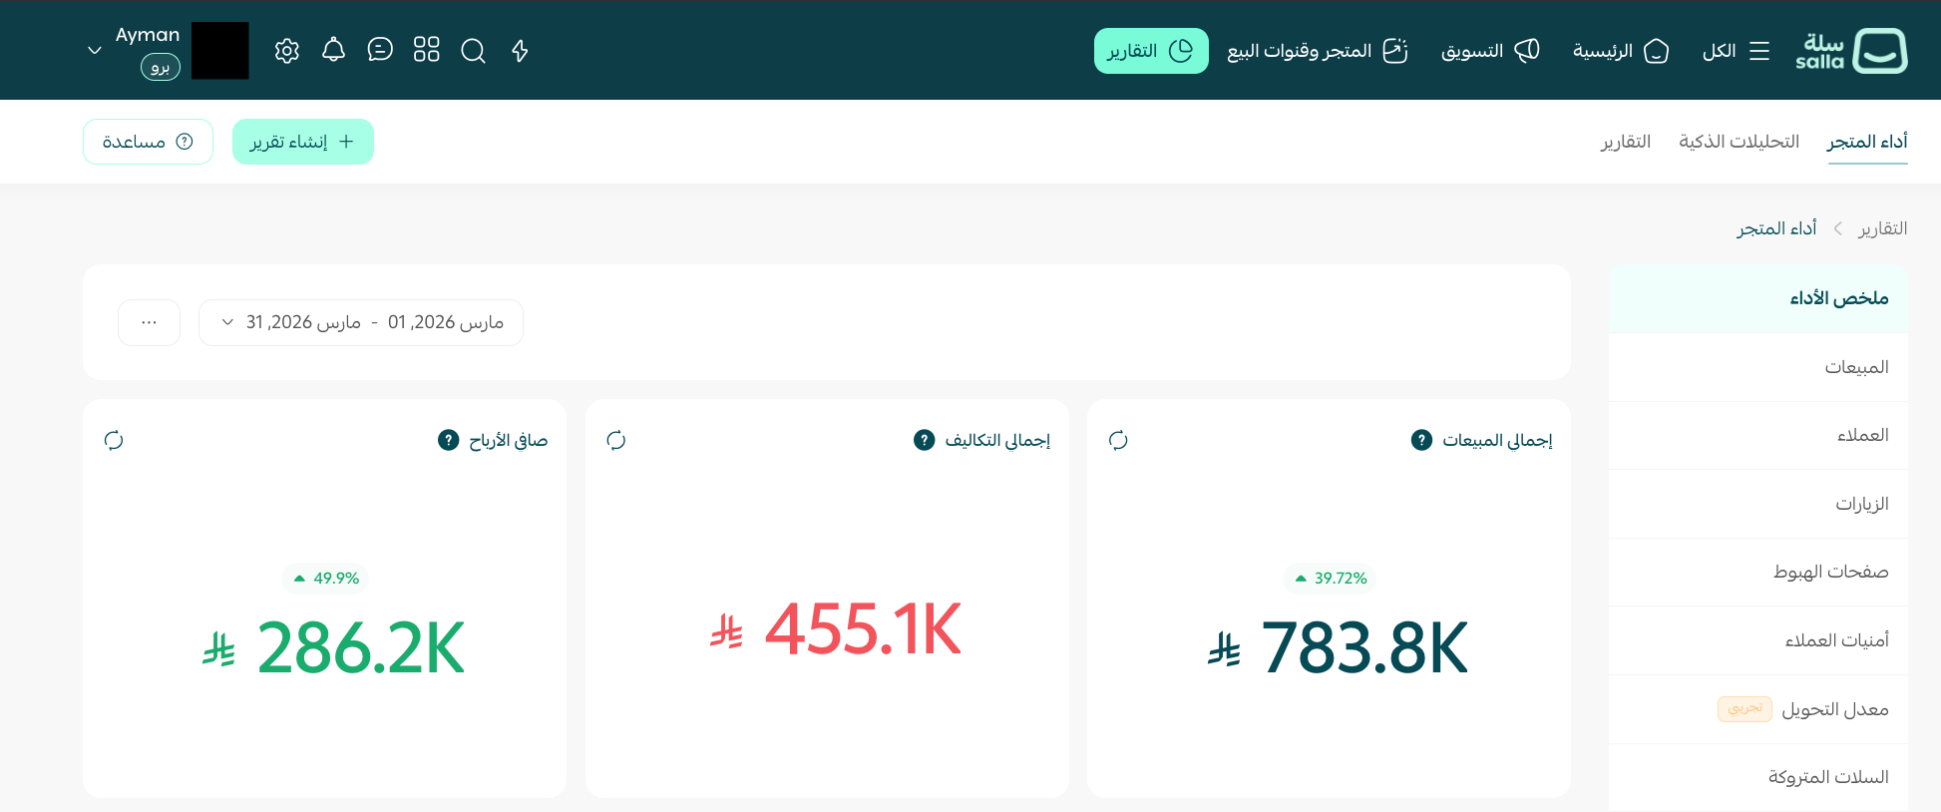This screenshot has height=812, width=1941.
Task: Open the chat messages icon
Action: tap(380, 50)
